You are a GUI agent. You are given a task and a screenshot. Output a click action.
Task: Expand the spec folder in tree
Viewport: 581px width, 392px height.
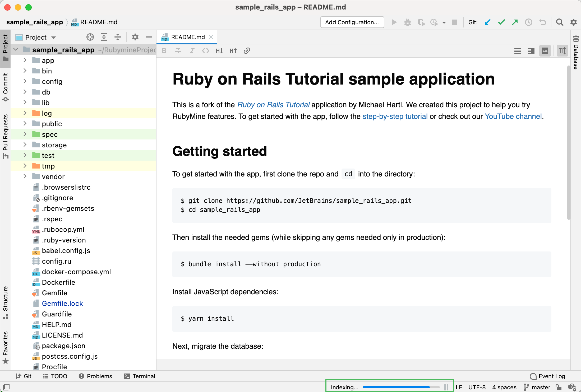tap(25, 134)
